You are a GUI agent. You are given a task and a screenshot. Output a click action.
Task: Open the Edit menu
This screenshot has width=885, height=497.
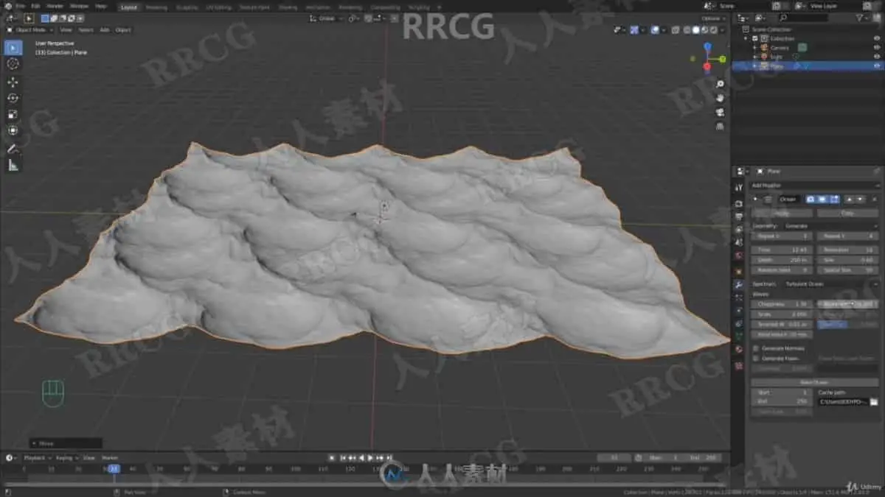coord(35,6)
